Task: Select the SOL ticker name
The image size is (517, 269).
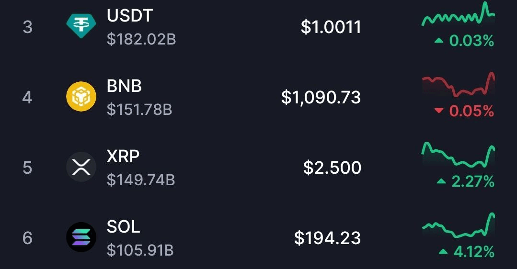Action: coord(123,226)
